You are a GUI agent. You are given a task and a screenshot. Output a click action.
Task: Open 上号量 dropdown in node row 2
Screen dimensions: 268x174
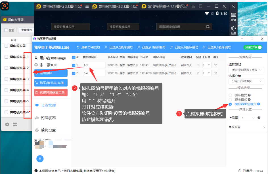(207, 73)
